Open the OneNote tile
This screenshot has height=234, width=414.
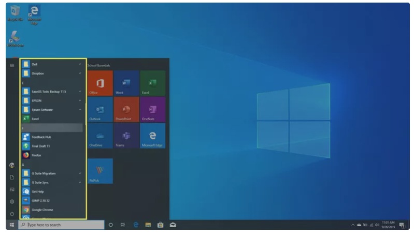(152, 109)
